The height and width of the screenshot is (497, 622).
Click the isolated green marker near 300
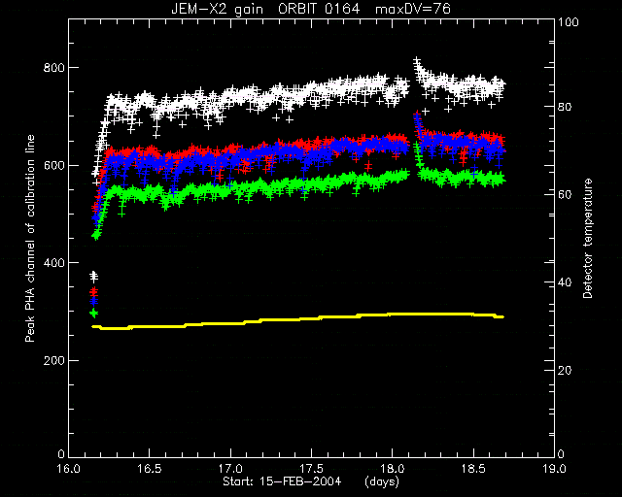click(x=94, y=314)
